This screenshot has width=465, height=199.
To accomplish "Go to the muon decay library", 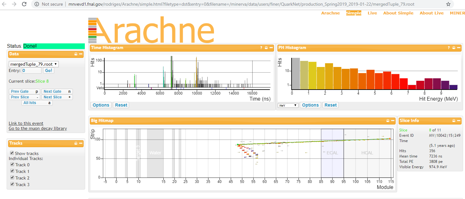I will [38, 128].
